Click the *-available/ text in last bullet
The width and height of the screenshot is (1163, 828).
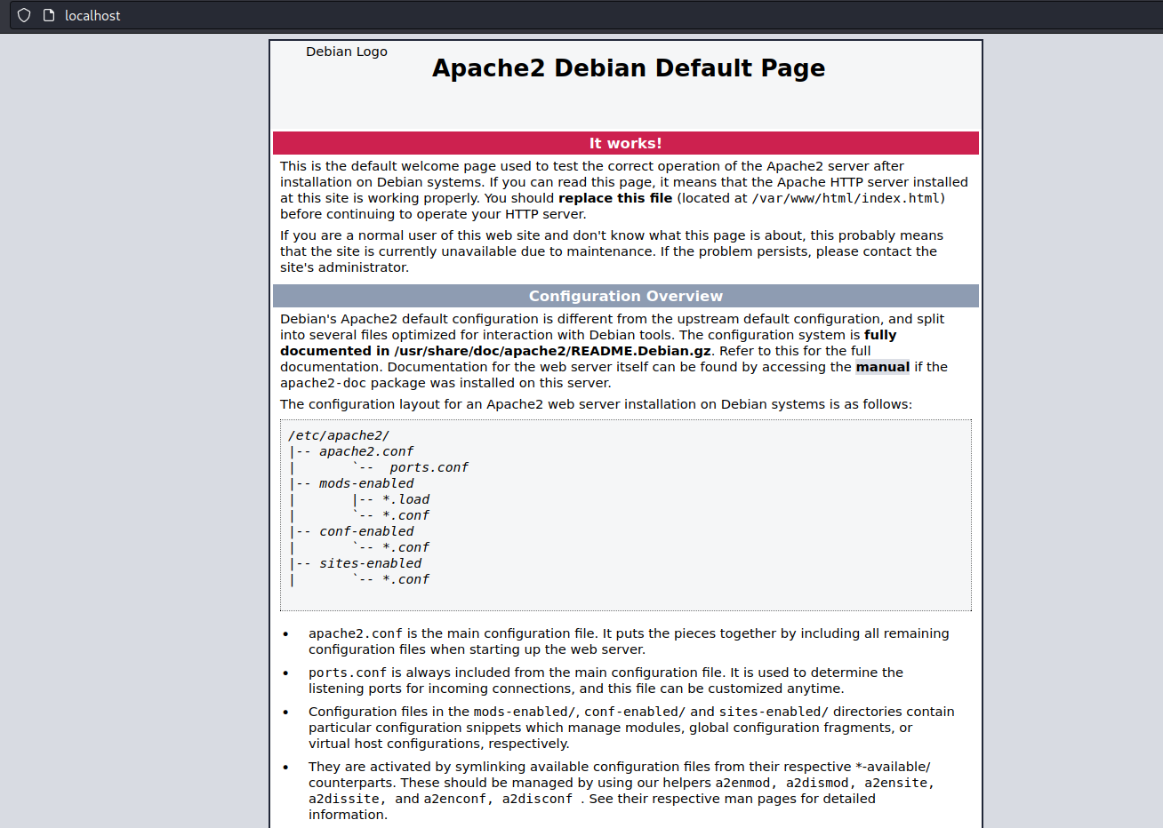coord(893,767)
